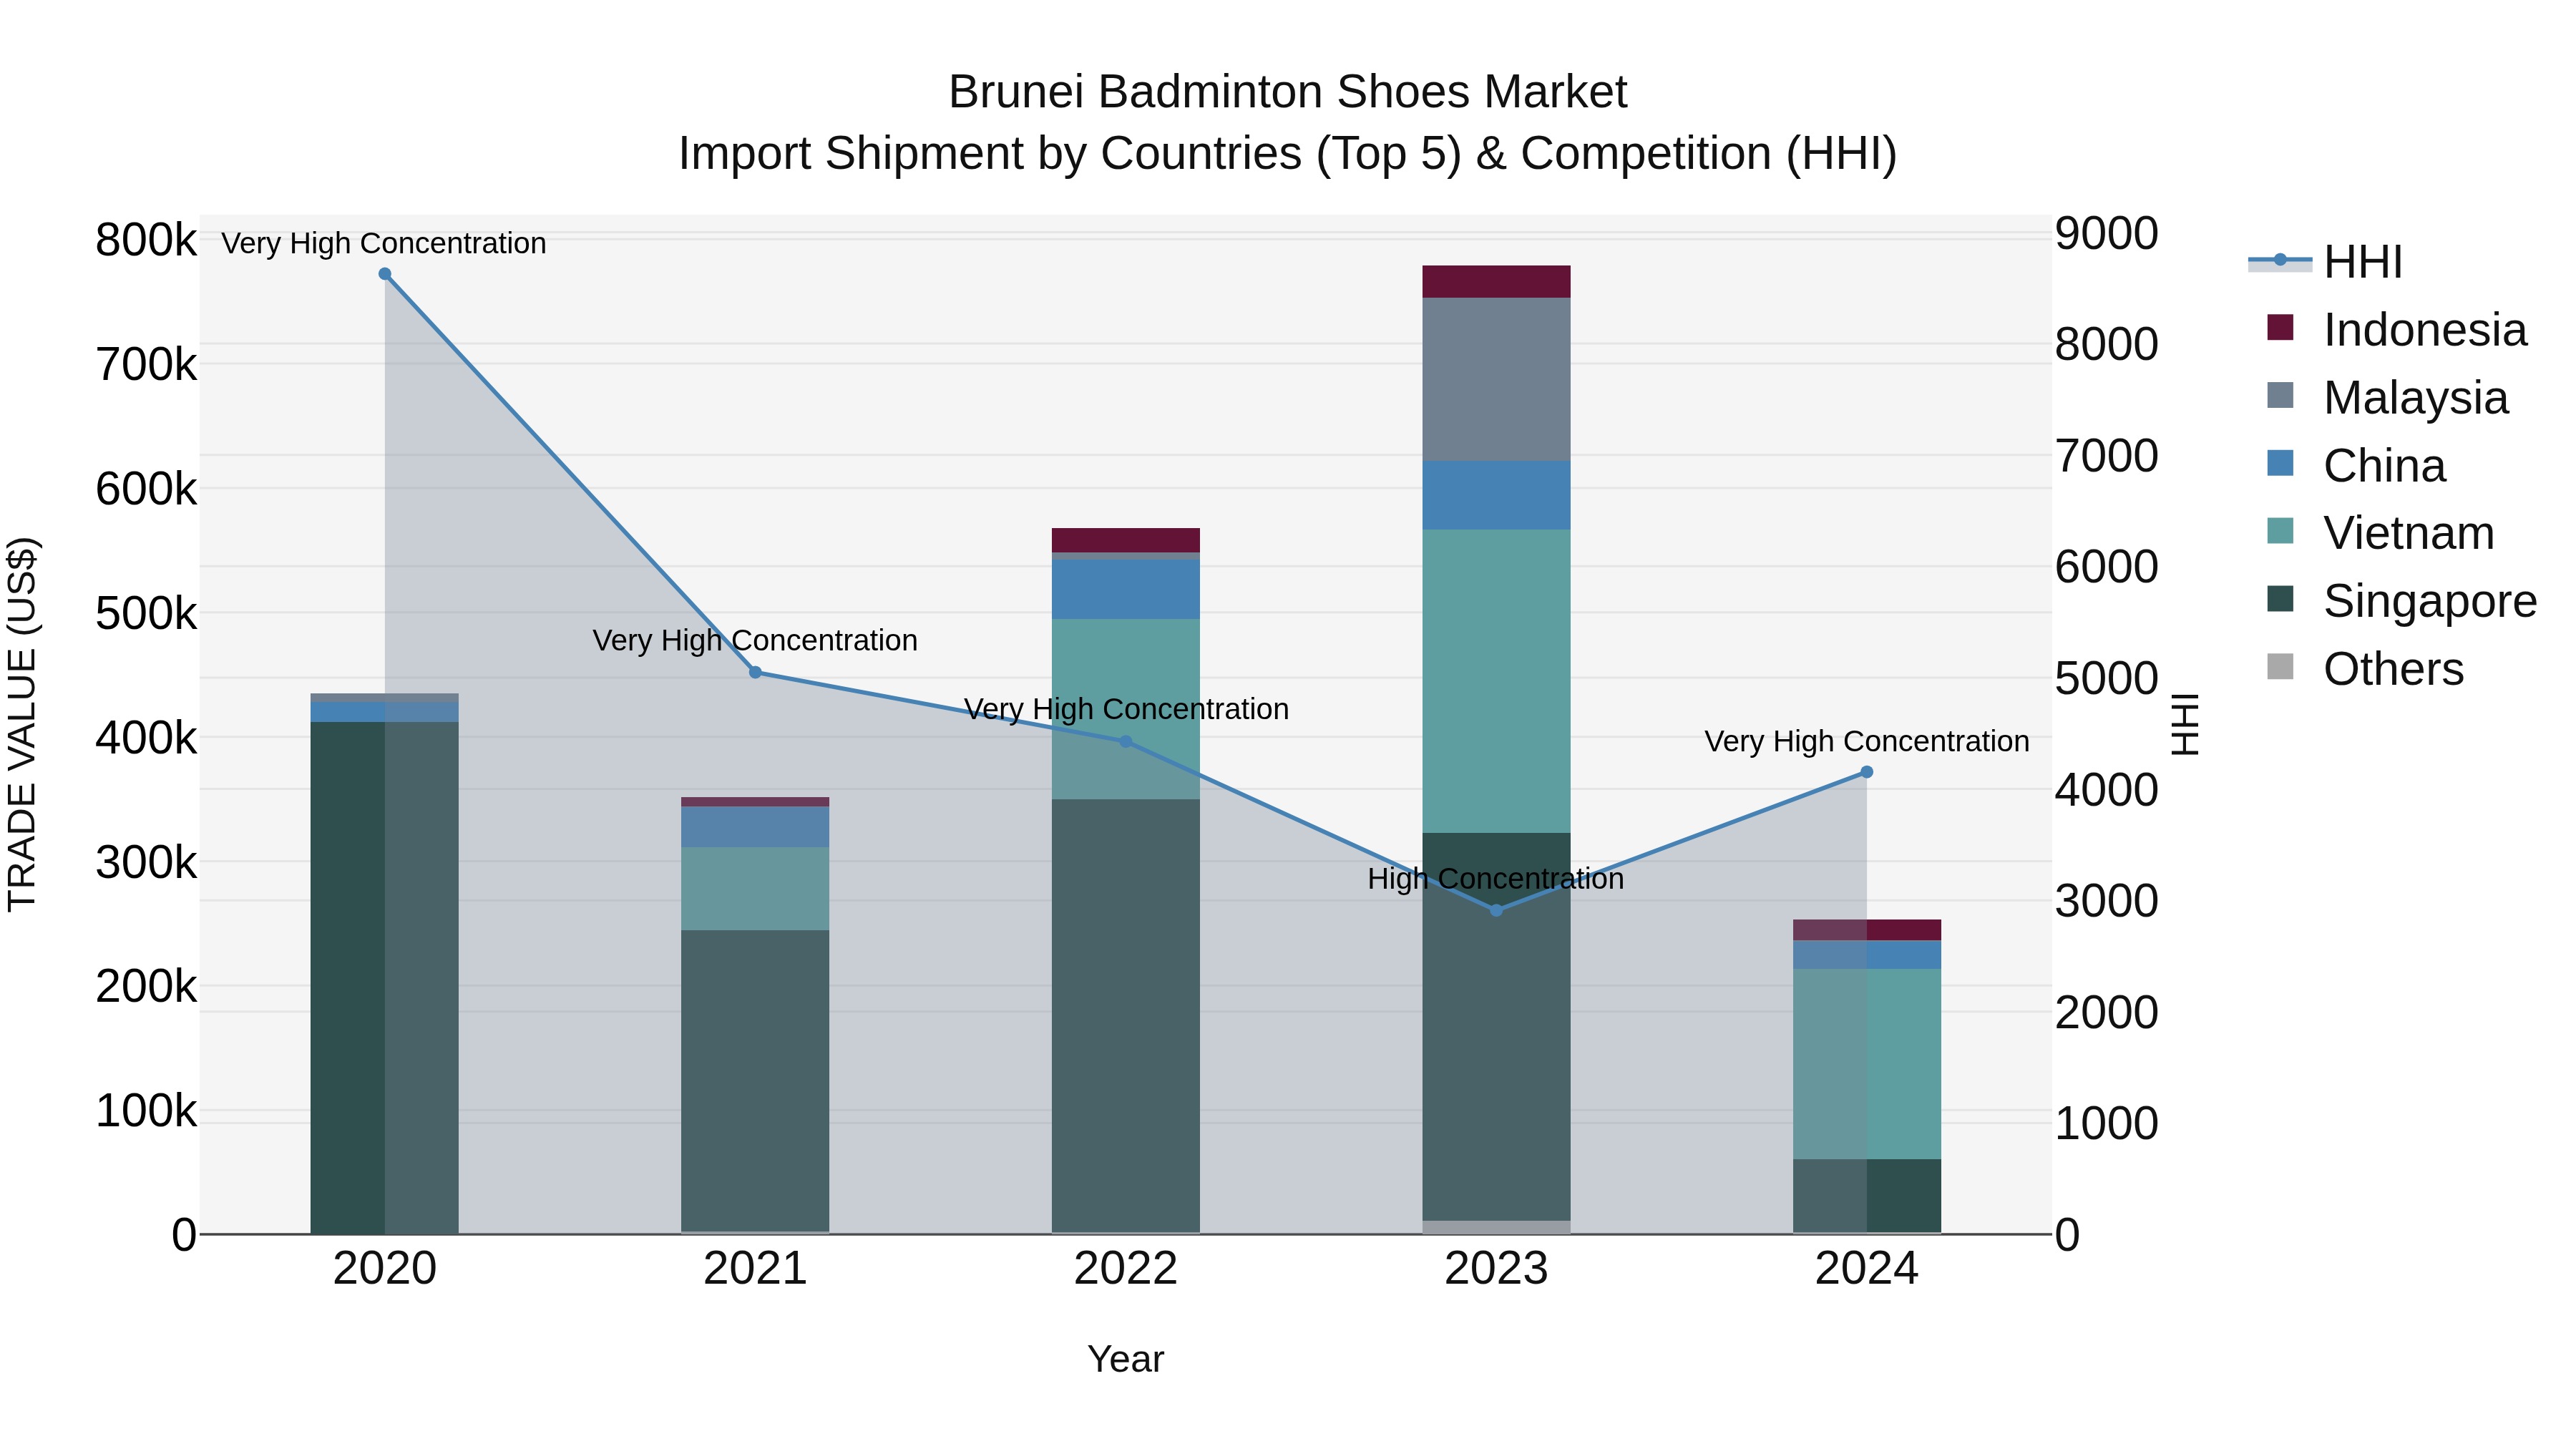Toggle Indonesia in the legend
Screen dimensions: 2576x1449
click(2396, 330)
